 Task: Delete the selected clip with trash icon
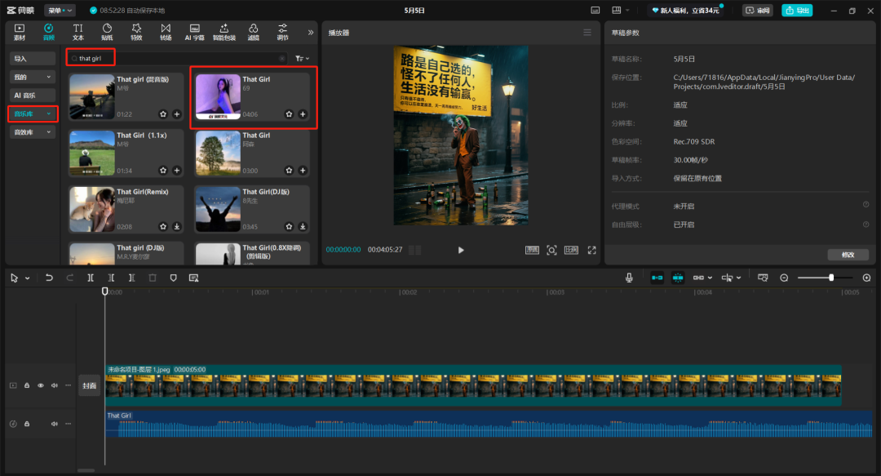[153, 278]
